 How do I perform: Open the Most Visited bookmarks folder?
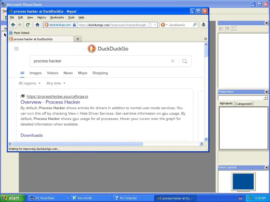click(x=19, y=33)
